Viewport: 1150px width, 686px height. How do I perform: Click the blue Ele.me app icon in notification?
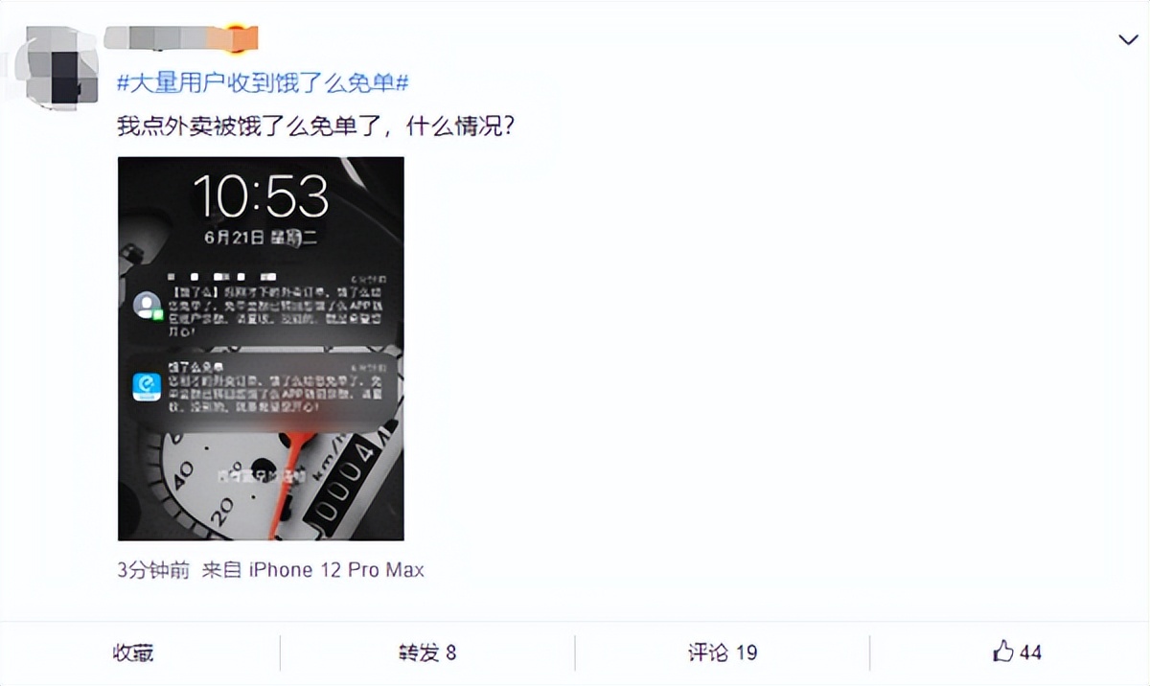(x=147, y=386)
